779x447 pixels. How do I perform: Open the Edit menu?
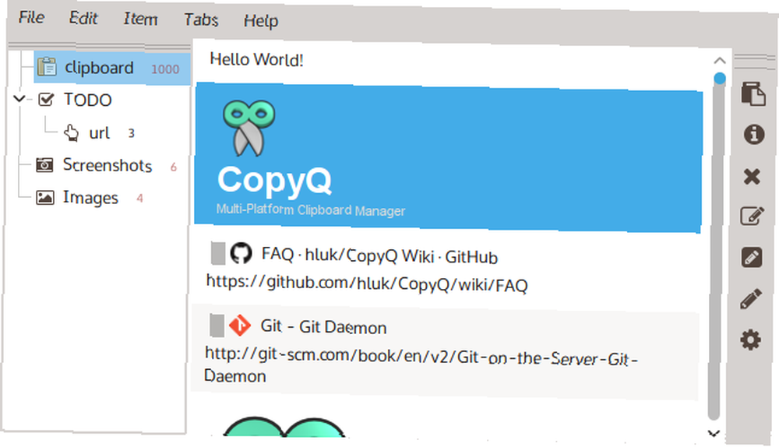tap(83, 19)
